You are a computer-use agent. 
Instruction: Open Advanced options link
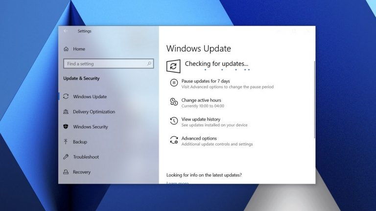pyautogui.click(x=199, y=138)
